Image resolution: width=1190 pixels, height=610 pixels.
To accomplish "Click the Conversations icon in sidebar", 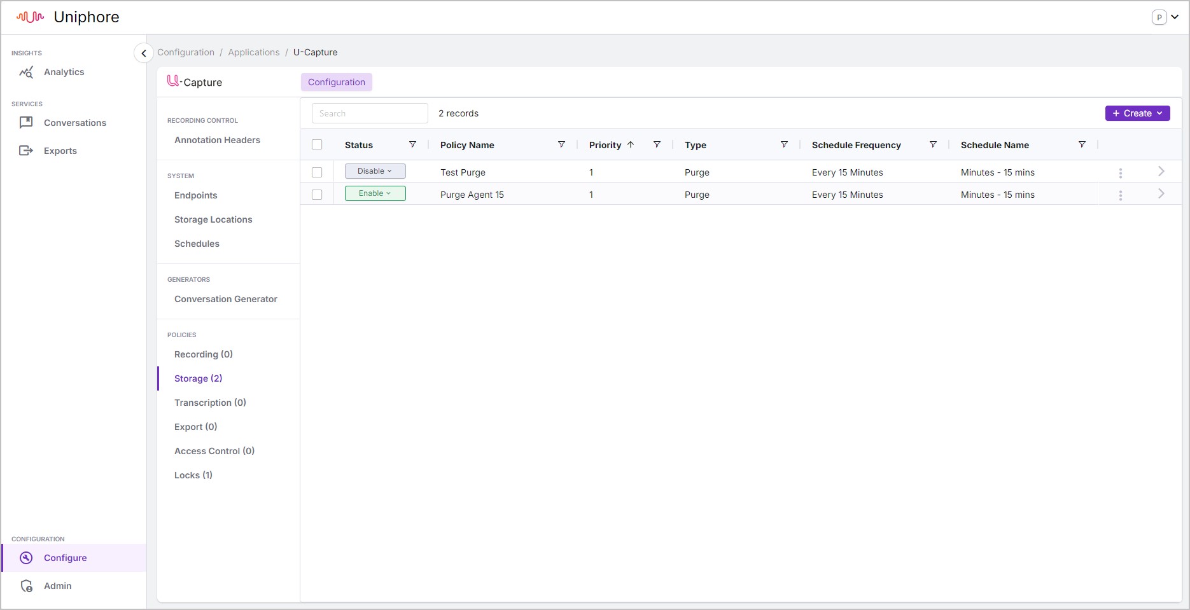I will coord(26,123).
